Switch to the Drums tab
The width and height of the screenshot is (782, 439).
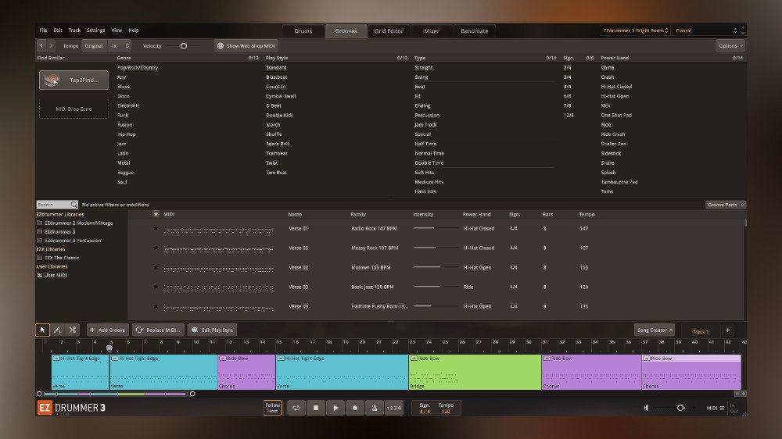point(303,31)
